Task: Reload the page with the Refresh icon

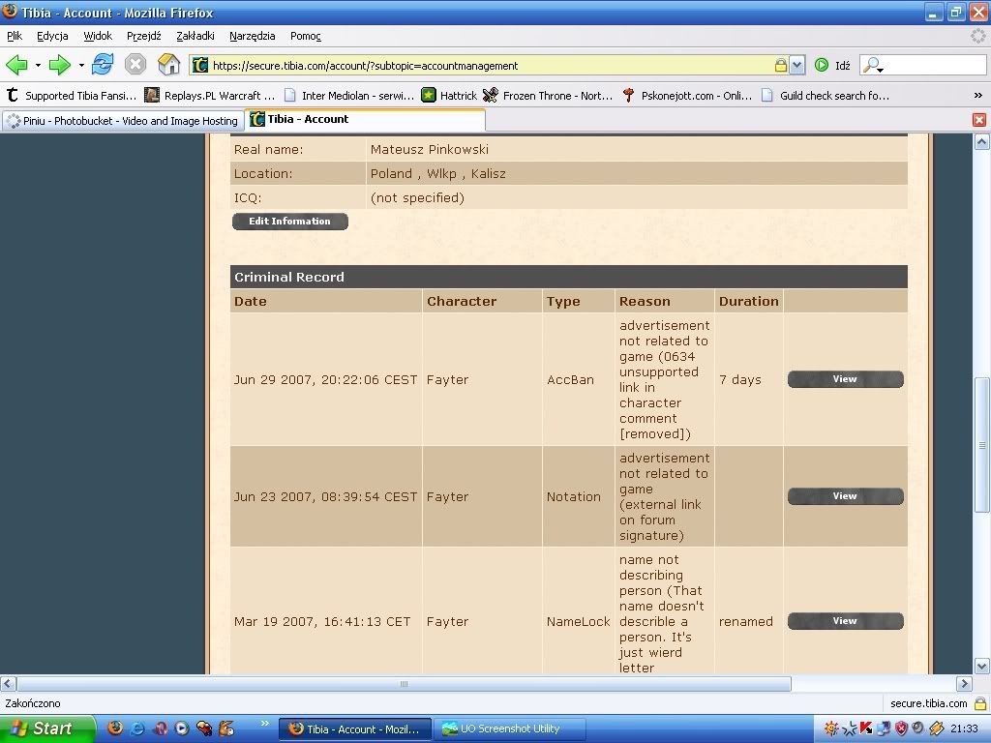Action: click(103, 65)
